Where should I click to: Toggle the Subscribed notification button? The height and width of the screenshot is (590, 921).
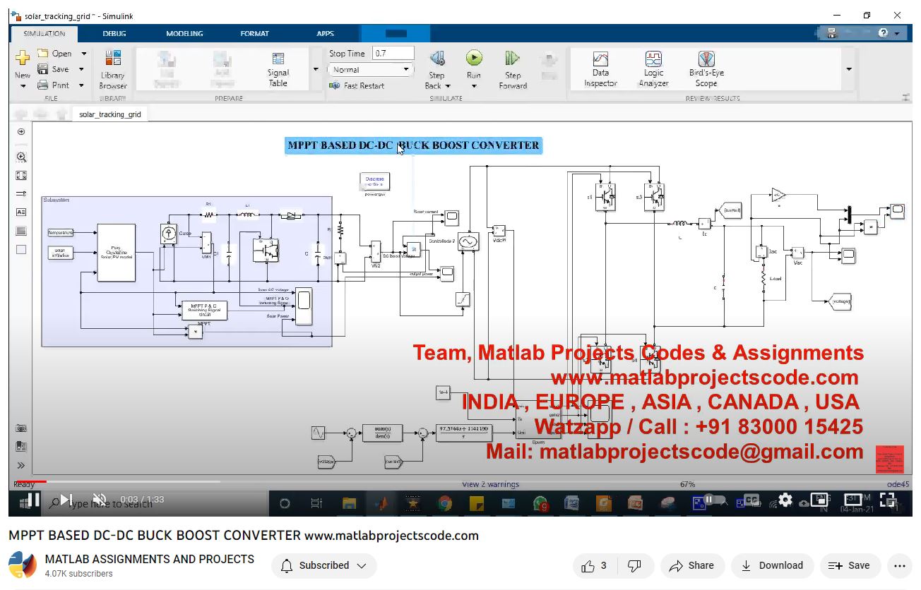(323, 565)
